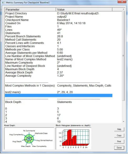This screenshot has width=130, height=155.
Task: Click Most Complex Methods in 1 Class(es) heading
Action: click(x=30, y=86)
